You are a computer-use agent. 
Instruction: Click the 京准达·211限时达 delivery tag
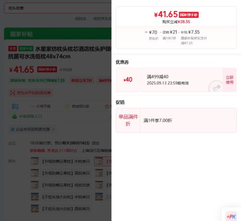point(62,151)
